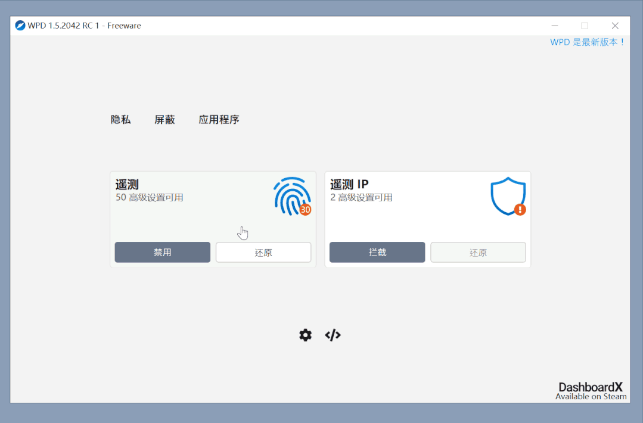
Task: Click the 遥测 IP card title
Action: point(349,185)
